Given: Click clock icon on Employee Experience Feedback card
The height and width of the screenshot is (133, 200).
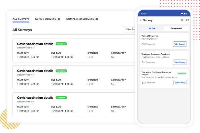Looking at the screenshot, I should [x=143, y=62].
